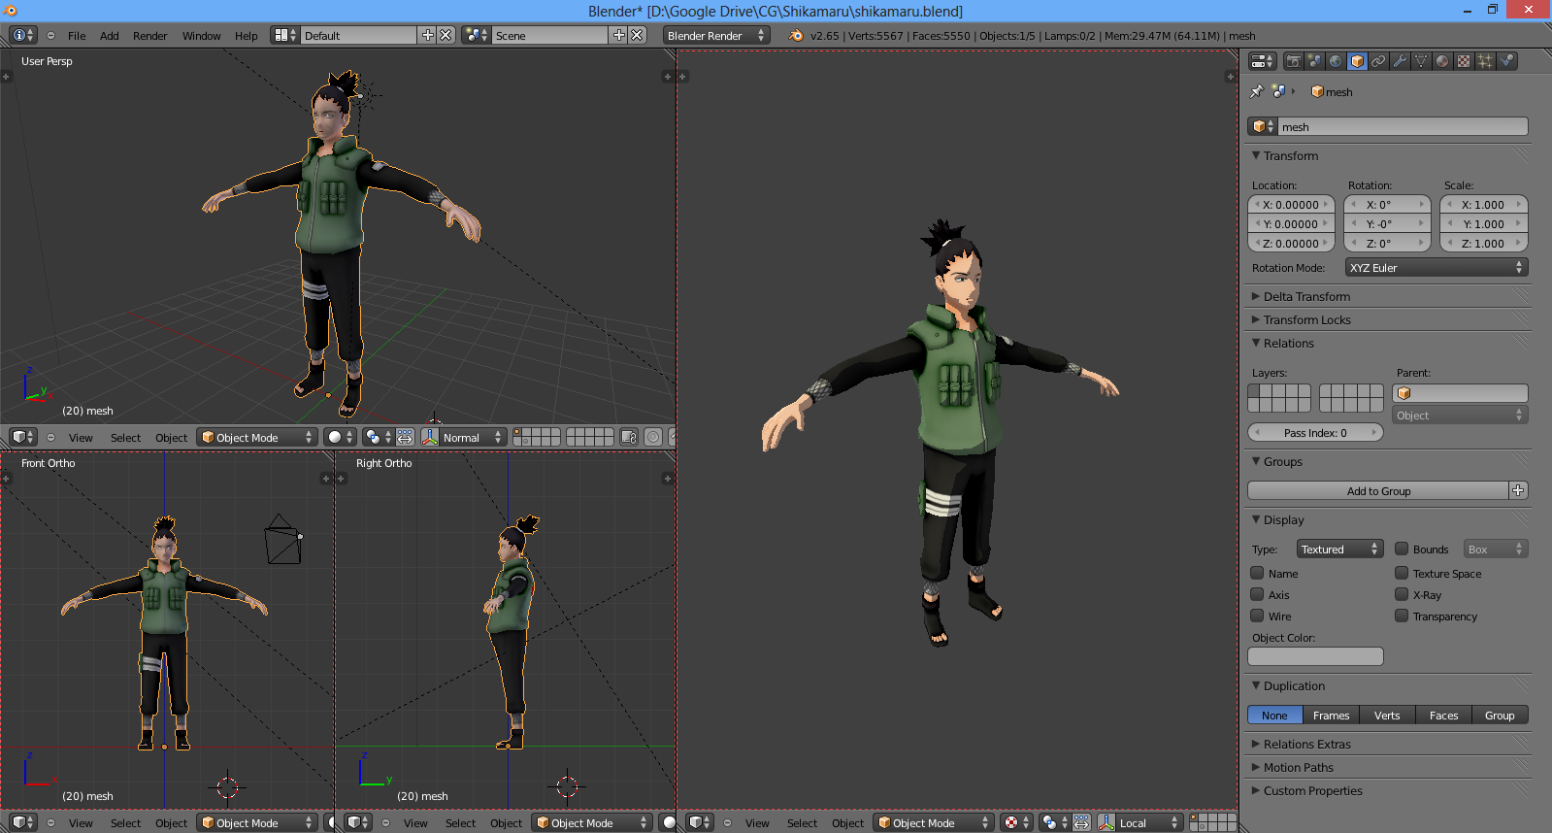The width and height of the screenshot is (1552, 833).
Task: Open the World properties globe icon
Action: pos(1336,61)
